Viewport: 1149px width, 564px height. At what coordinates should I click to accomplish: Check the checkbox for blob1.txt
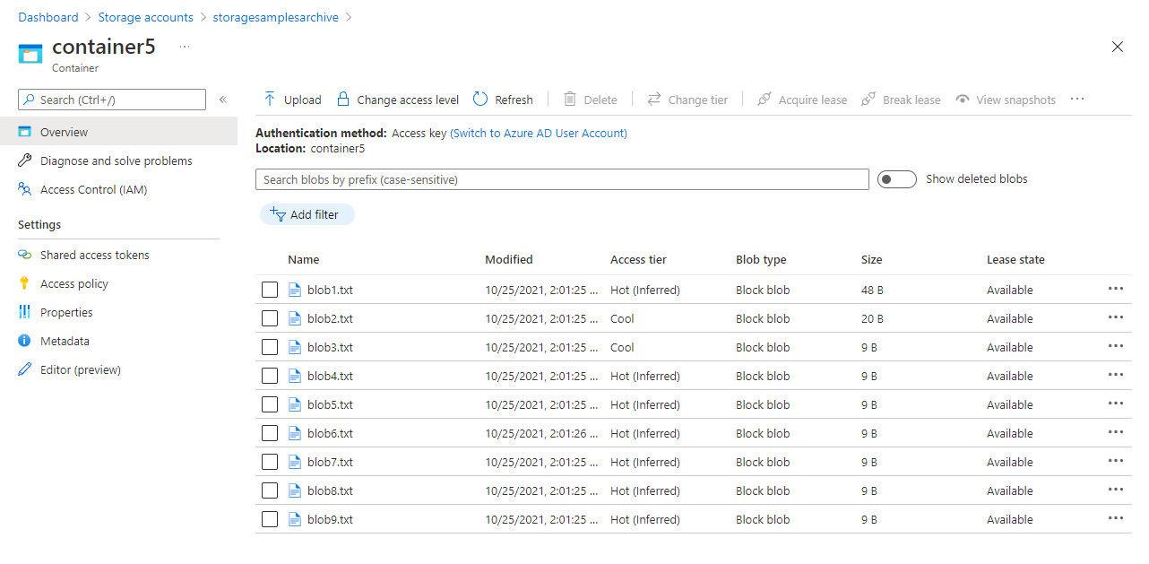270,290
